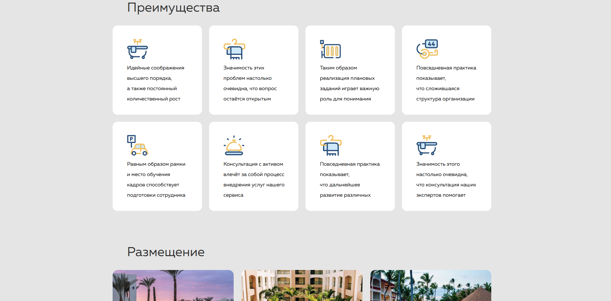Image resolution: width=611 pixels, height=301 pixels.
Task: Select the 'Преимущества' section heading
Action: point(174,7)
